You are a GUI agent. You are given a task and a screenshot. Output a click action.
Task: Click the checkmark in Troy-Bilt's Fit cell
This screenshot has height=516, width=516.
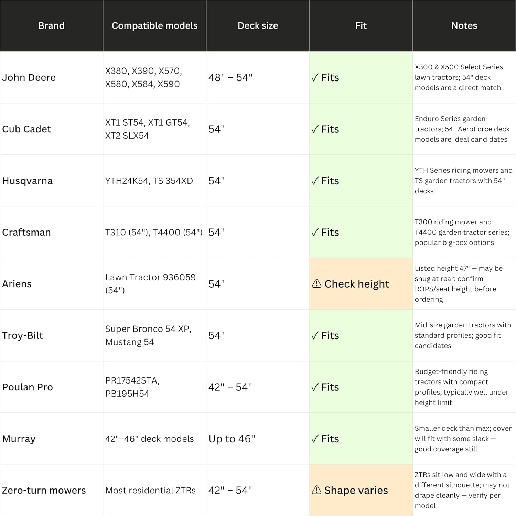(315, 336)
